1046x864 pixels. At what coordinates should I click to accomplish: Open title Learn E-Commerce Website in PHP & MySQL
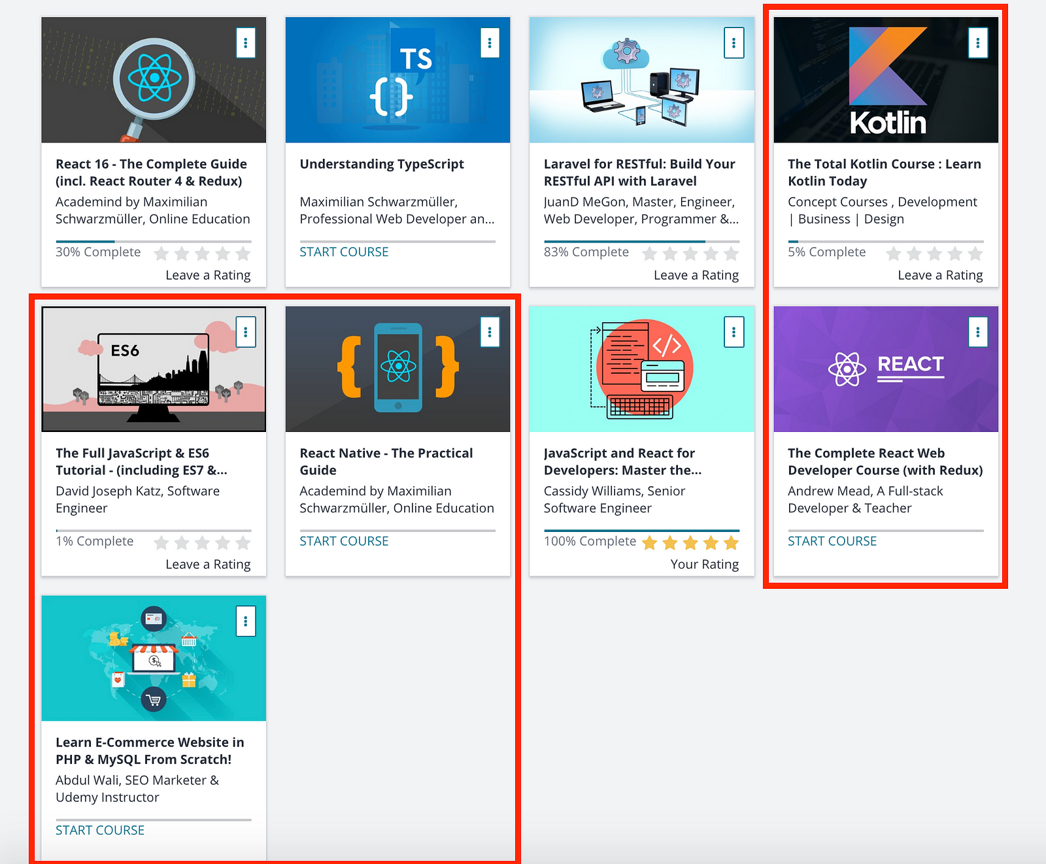click(x=150, y=751)
